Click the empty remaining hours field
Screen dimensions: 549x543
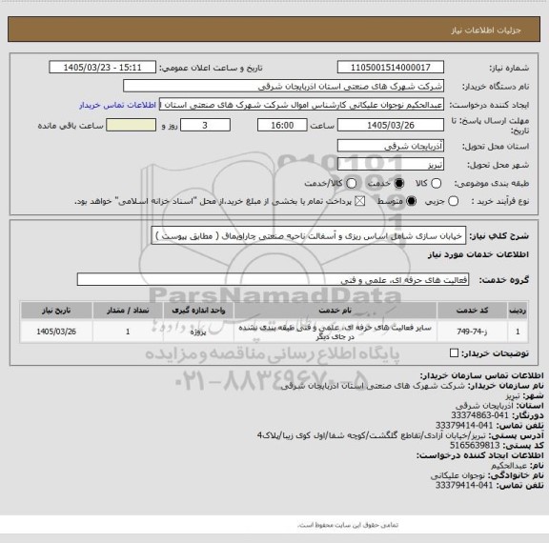pyautogui.click(x=131, y=125)
